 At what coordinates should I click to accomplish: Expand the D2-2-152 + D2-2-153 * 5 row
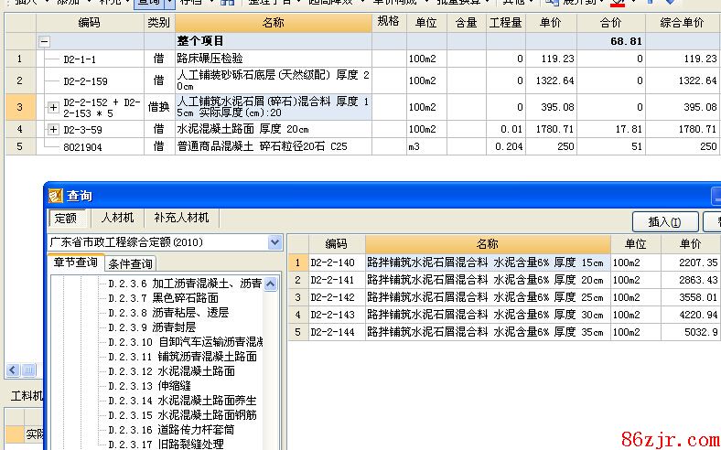(x=53, y=107)
